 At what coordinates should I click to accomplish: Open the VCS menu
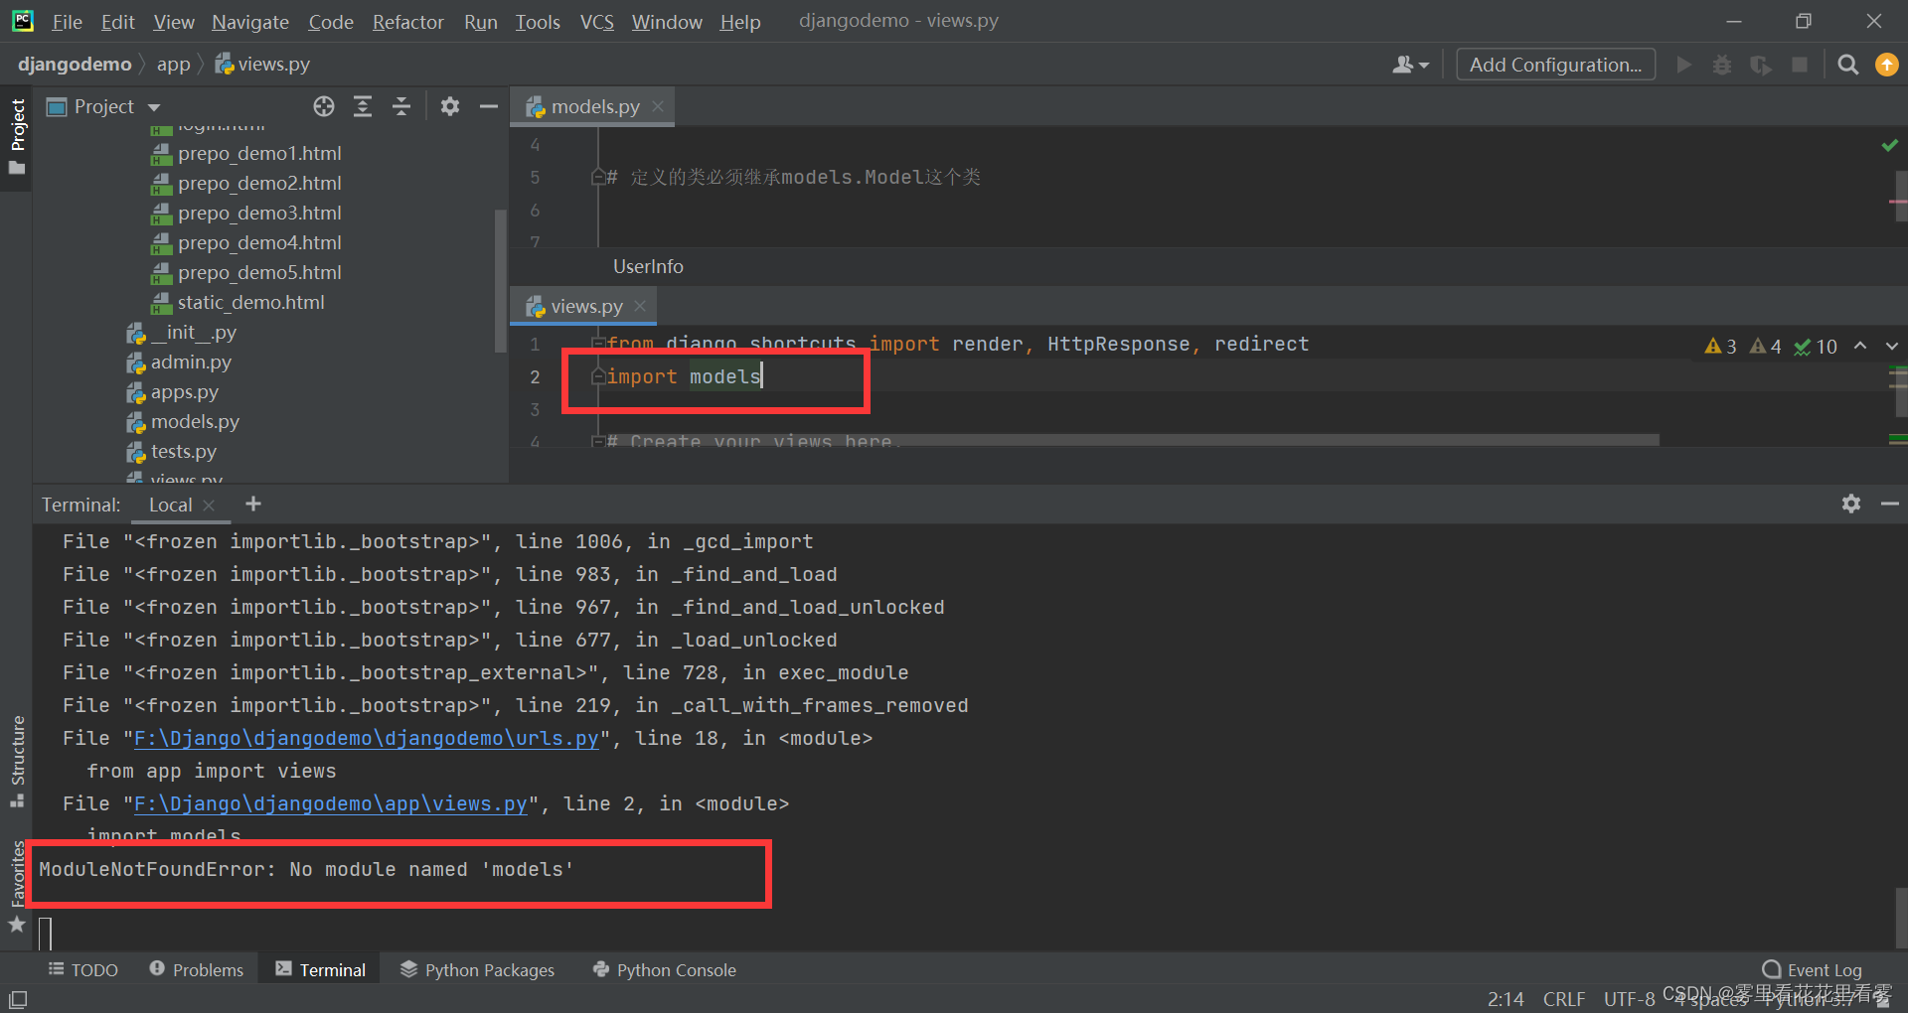(x=596, y=21)
